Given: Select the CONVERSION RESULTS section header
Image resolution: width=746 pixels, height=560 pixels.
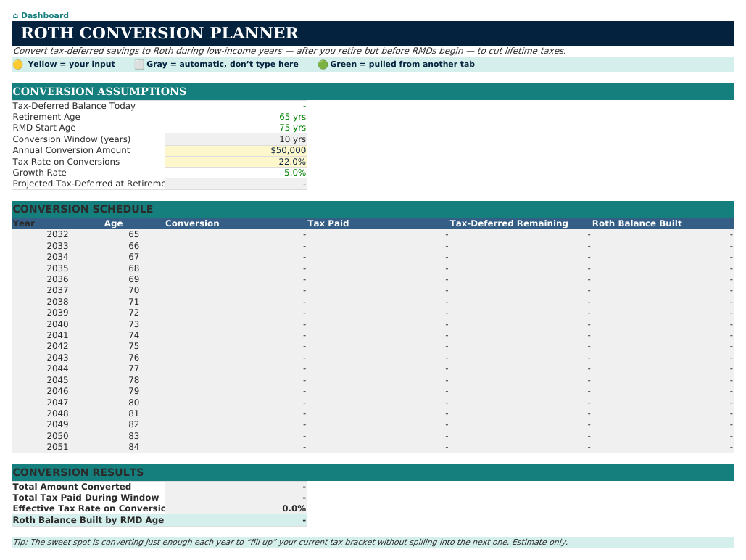Looking at the screenshot, I should pyautogui.click(x=373, y=473).
